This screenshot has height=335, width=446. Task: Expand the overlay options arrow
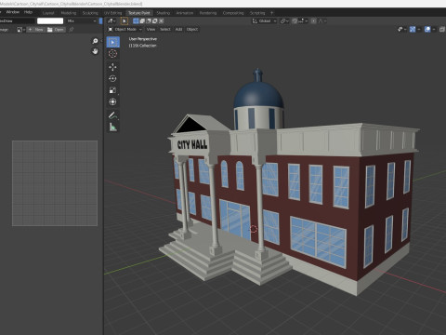click(x=434, y=29)
